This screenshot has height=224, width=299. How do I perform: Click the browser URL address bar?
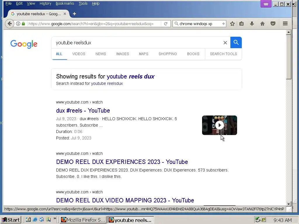pos(93,24)
